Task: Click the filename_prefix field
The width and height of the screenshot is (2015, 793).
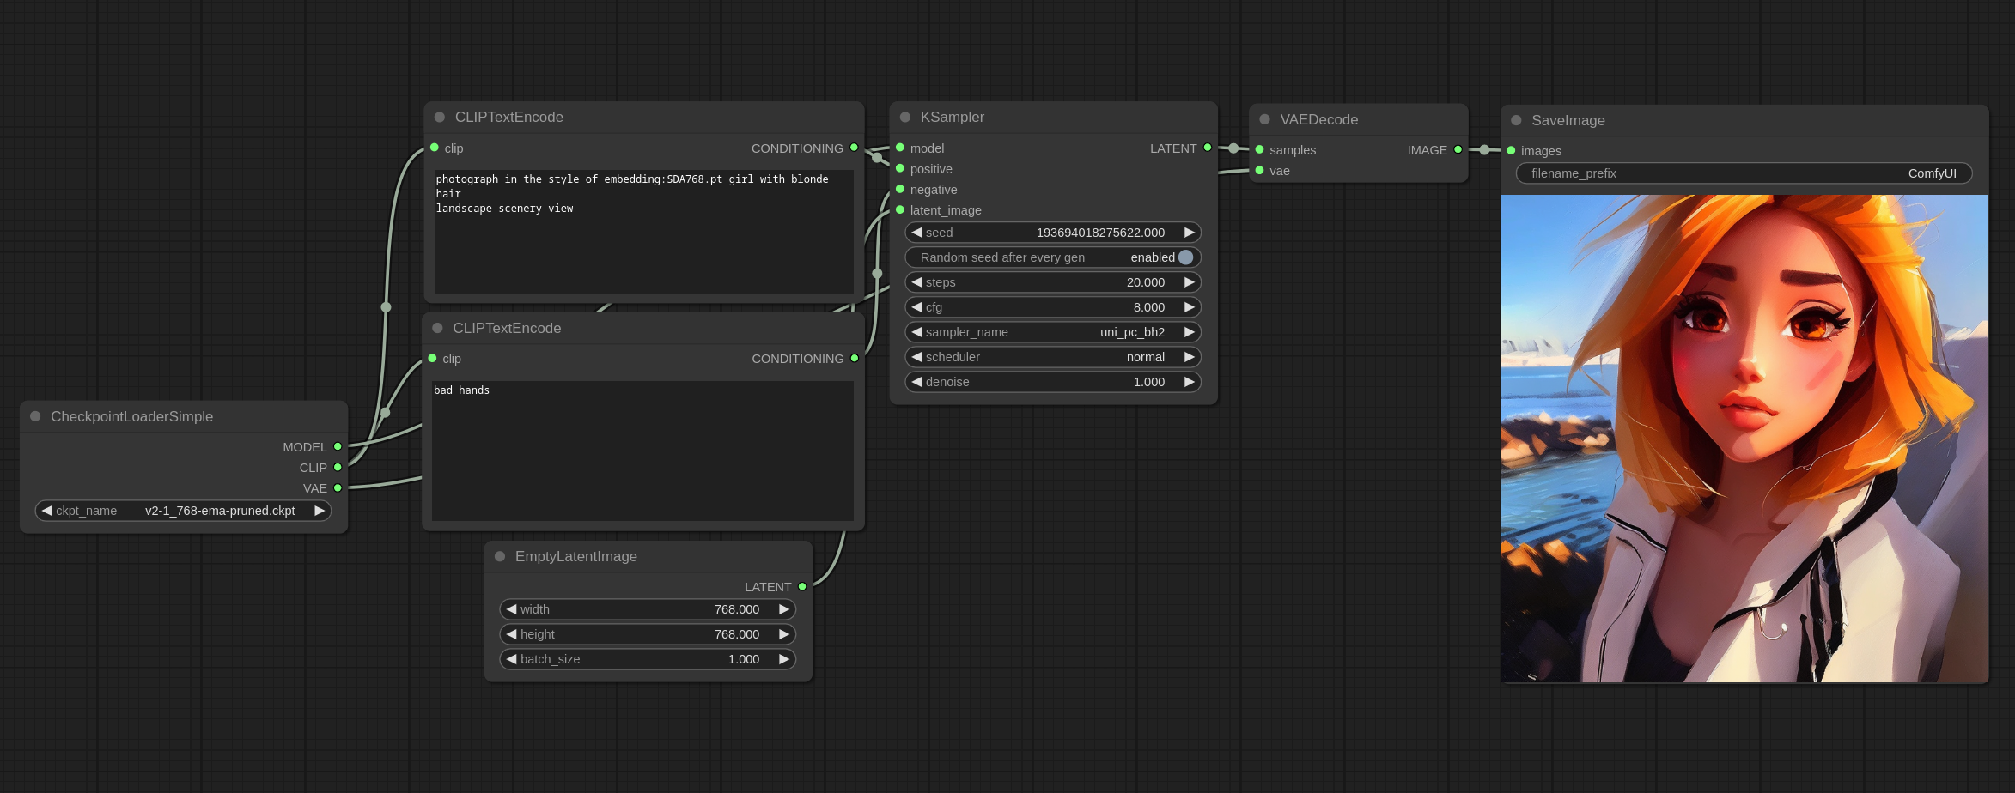Action: pyautogui.click(x=1744, y=173)
